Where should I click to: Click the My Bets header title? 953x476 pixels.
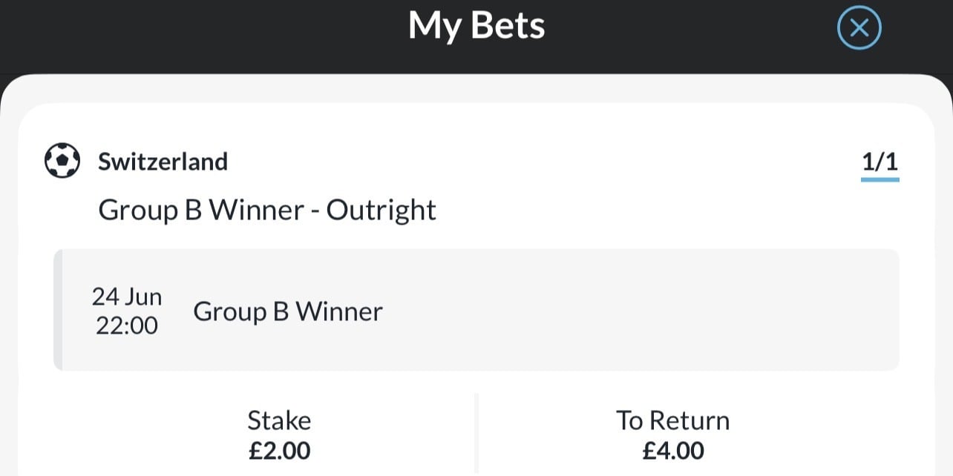477,27
